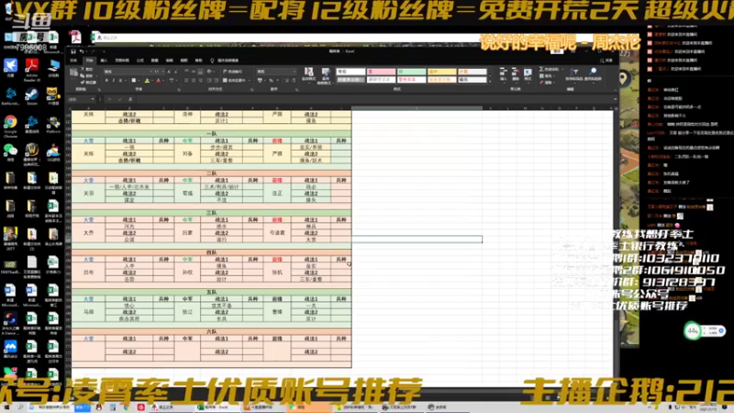Toggle middle vertical alignment

pyautogui.click(x=194, y=72)
